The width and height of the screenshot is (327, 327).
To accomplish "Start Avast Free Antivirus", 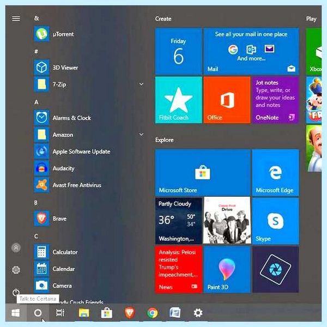I will (x=89, y=185).
